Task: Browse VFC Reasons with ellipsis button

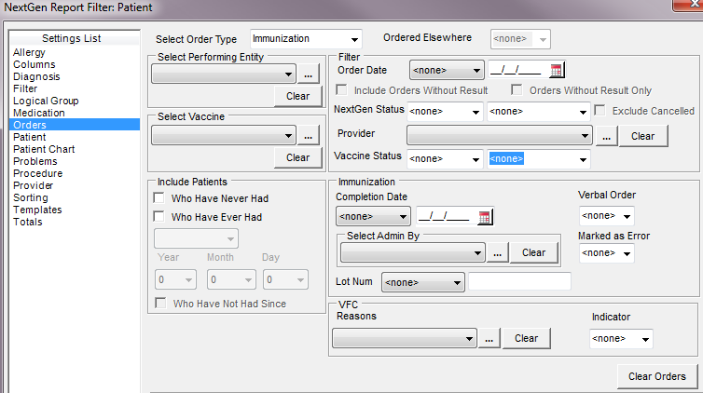Action: click(x=489, y=338)
